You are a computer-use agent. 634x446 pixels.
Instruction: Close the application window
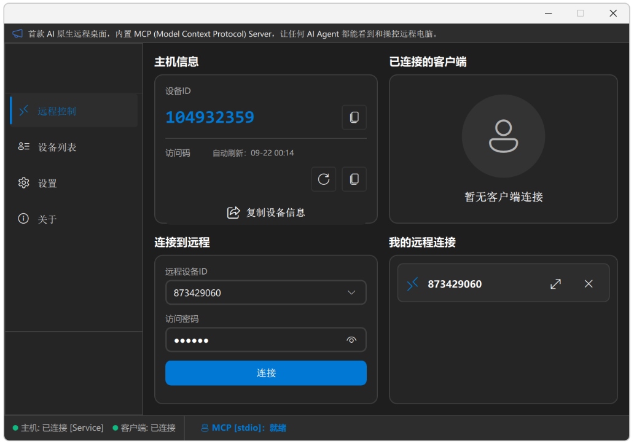613,14
